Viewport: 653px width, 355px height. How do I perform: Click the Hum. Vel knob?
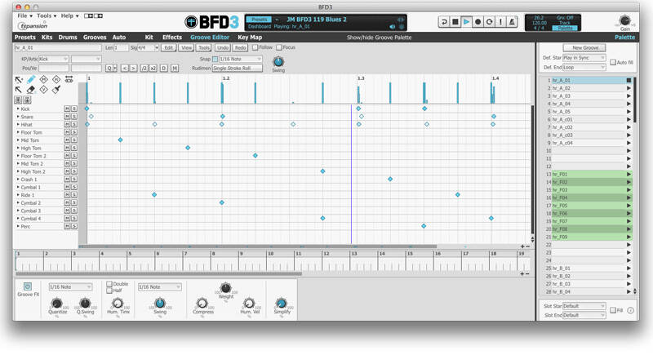pyautogui.click(x=249, y=303)
